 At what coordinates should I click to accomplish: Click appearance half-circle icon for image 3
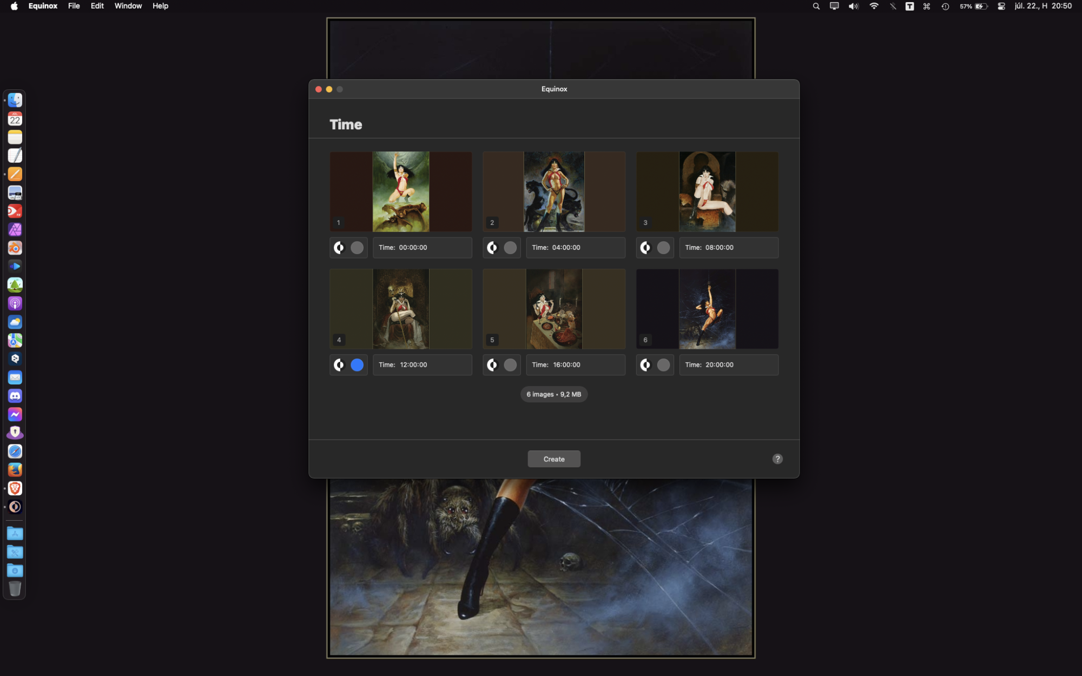[x=645, y=248]
